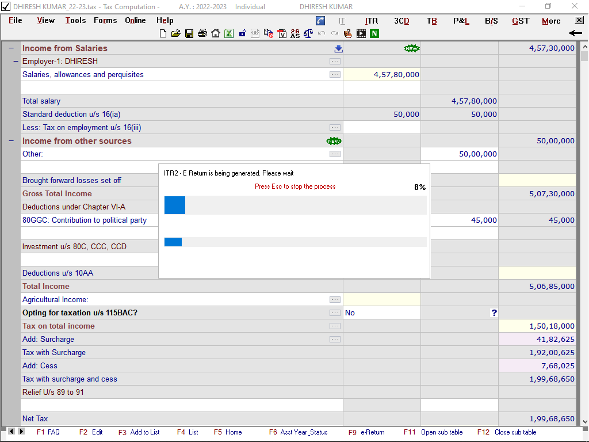Collapse the Employer-1: DHIRESH row

click(16, 61)
